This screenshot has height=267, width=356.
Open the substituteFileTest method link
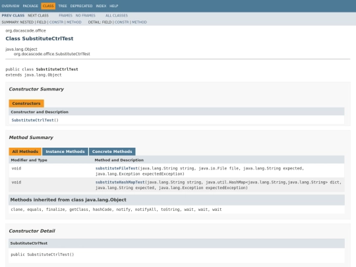[x=117, y=168]
